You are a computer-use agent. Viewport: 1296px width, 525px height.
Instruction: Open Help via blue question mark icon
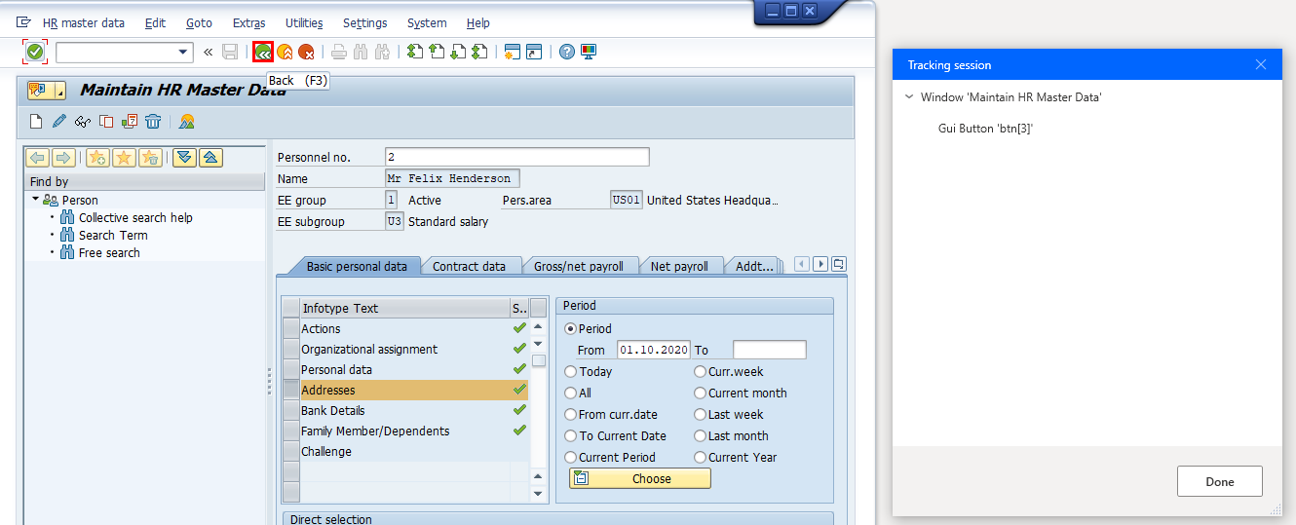[x=567, y=52]
